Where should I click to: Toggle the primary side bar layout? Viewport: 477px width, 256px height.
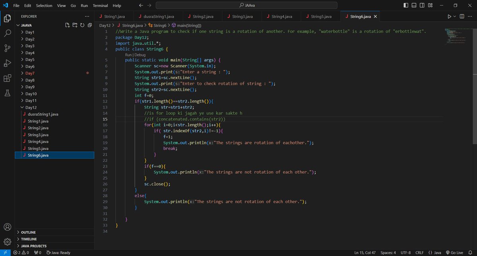pyautogui.click(x=406, y=6)
